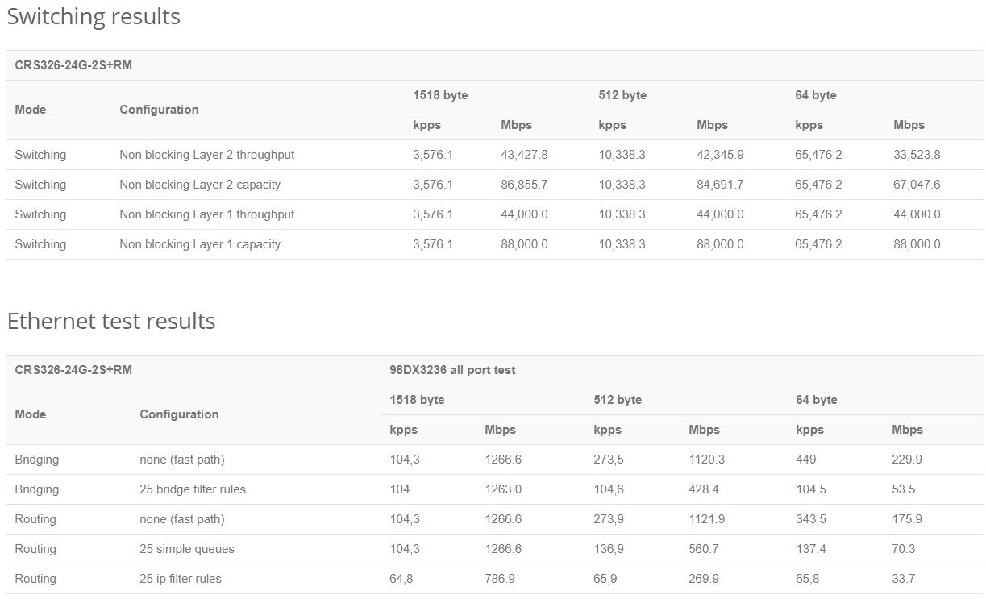Viewport: 986px width, 599px height.
Task: Click the 560.7 Mbps value
Action: (704, 549)
